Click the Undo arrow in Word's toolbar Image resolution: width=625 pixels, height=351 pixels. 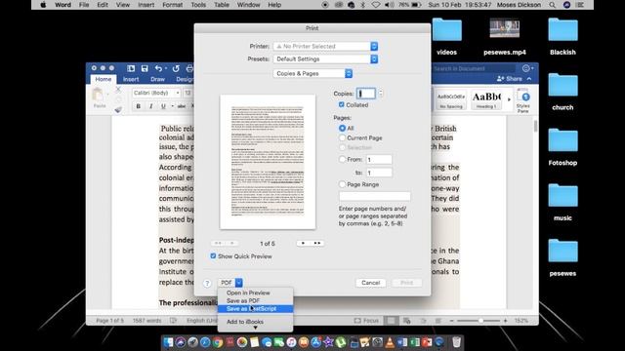pos(158,68)
